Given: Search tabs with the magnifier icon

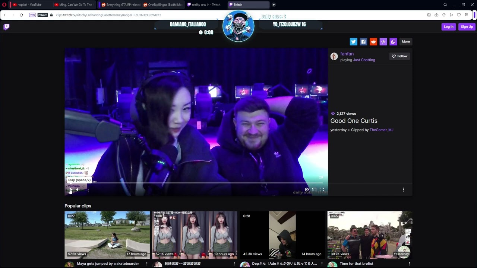Looking at the screenshot, I should click(x=445, y=5).
